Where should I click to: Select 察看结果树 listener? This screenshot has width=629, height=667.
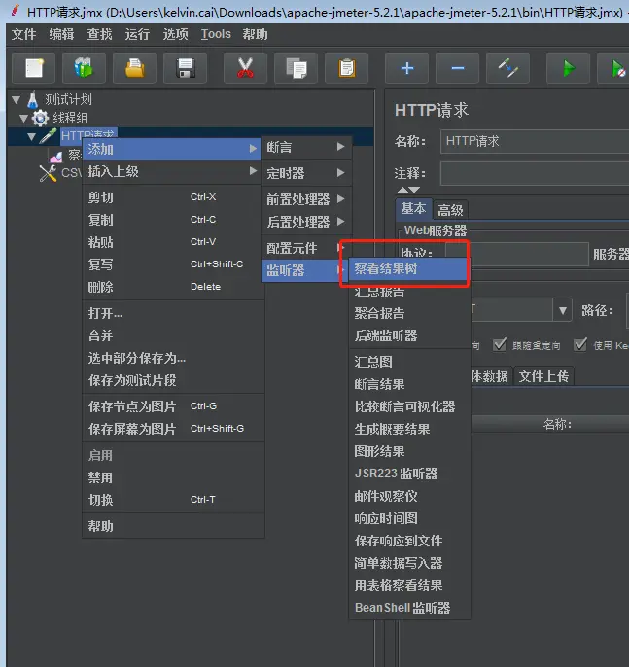pos(408,268)
